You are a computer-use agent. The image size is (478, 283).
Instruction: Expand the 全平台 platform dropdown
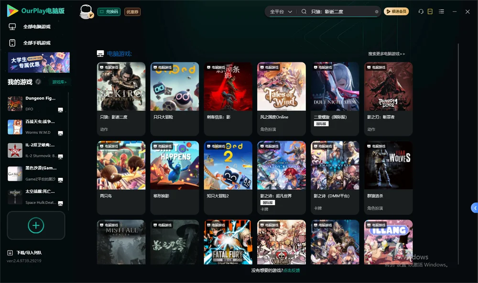(281, 11)
